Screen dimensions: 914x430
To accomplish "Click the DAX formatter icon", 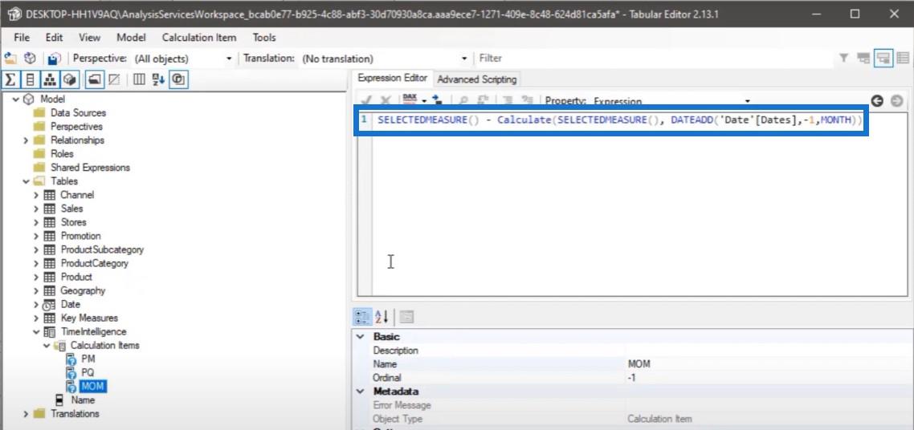I will tap(410, 100).
